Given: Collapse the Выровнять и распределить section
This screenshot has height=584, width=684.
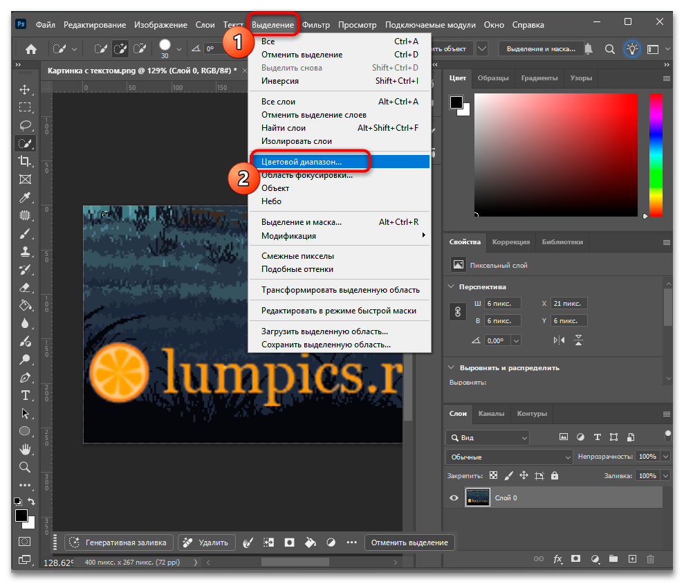Looking at the screenshot, I should (x=451, y=367).
